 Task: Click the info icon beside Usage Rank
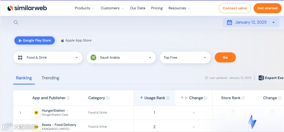tap(168, 98)
